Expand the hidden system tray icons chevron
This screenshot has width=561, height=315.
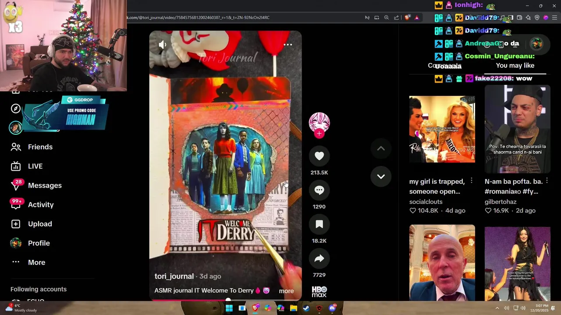point(497,308)
